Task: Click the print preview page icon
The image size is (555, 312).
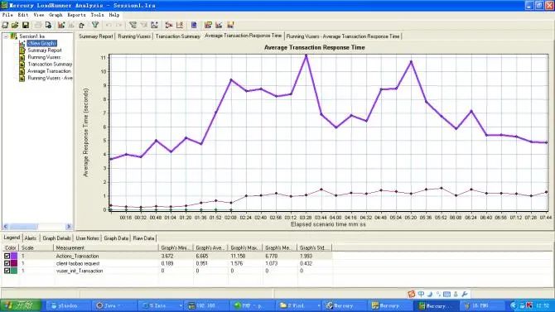Action: coord(48,25)
